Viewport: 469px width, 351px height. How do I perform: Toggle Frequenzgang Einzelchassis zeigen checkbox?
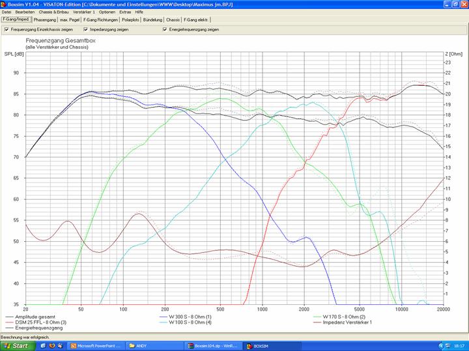pos(7,29)
